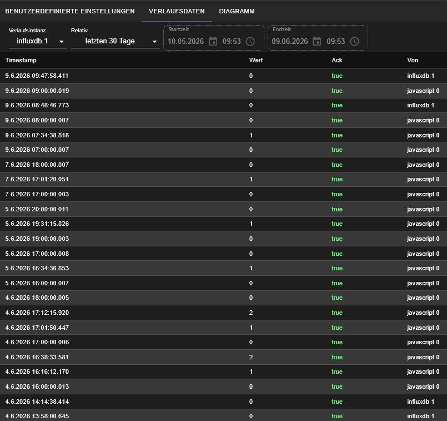
Task: Click Ack true in the 4.6.2026 13:58:00.645 row
Action: click(x=337, y=416)
